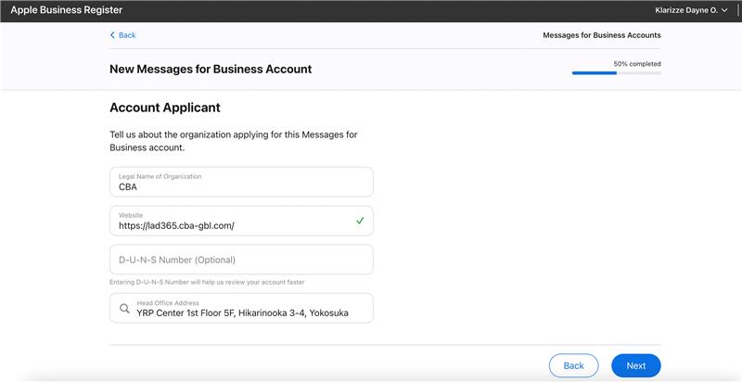The height and width of the screenshot is (382, 742).
Task: Click the Head Office Address search field
Action: (241, 308)
